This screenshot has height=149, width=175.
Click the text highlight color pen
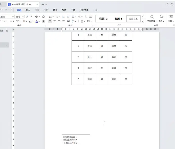pos(30,21)
